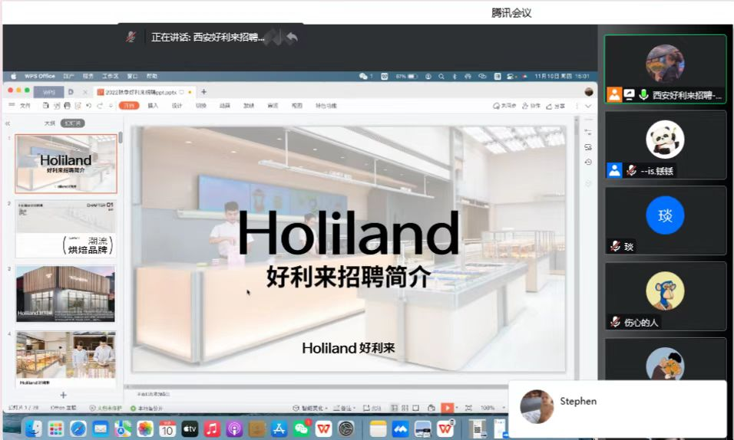Add a new slide with plus button
Screen dimensions: 734x440
point(64,395)
